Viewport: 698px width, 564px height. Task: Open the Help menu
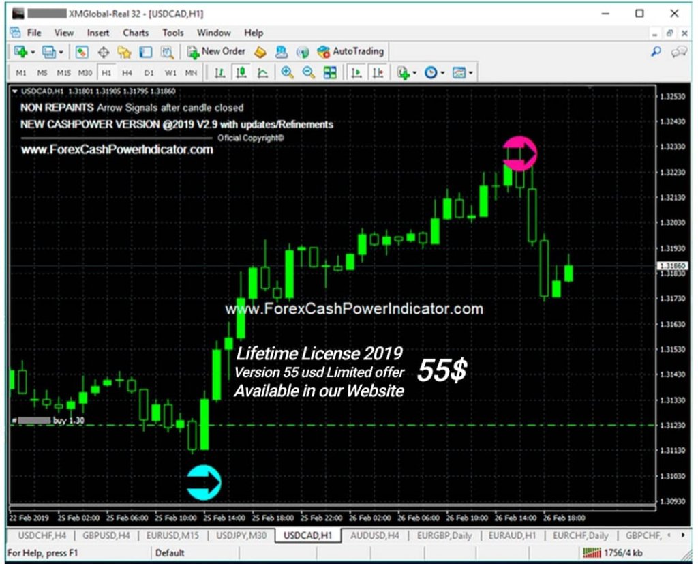[x=254, y=33]
